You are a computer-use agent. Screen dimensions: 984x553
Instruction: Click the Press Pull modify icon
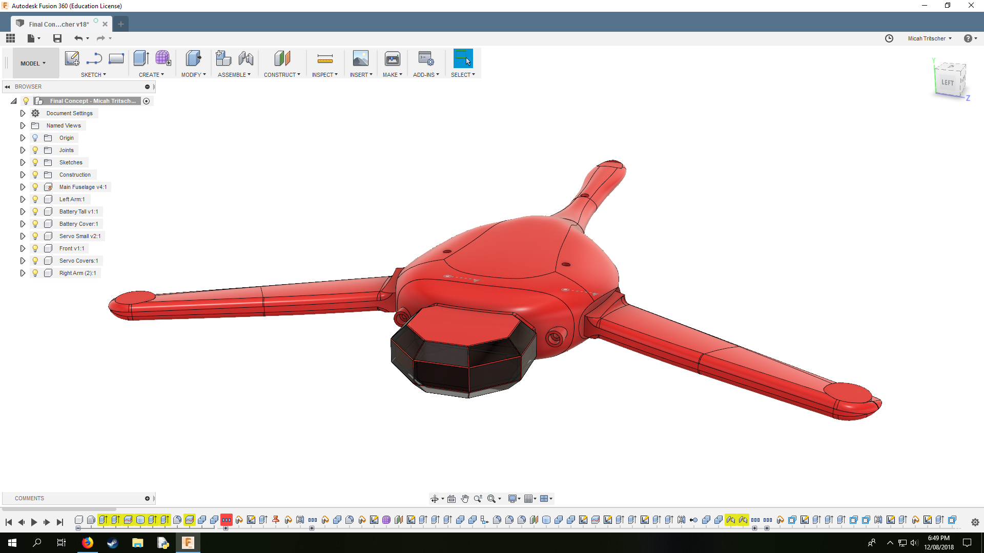tap(193, 58)
